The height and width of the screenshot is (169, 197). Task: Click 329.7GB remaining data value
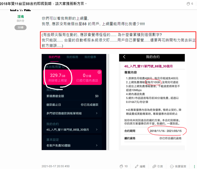coord(57,75)
